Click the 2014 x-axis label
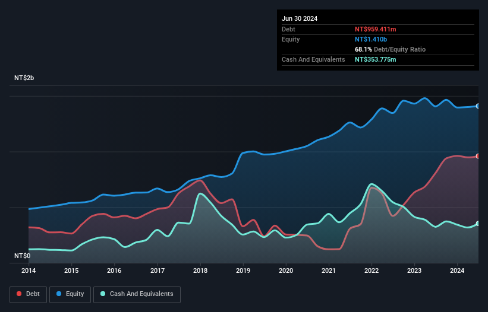The height and width of the screenshot is (312, 488). click(29, 270)
